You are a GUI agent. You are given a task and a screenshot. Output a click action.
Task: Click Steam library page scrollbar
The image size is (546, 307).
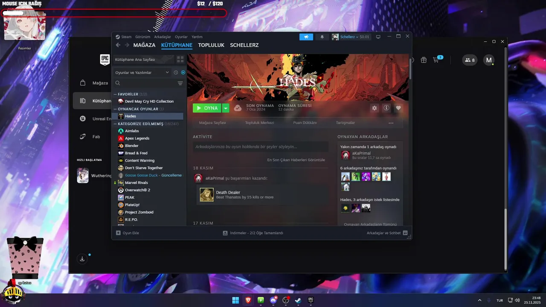tap(410, 68)
